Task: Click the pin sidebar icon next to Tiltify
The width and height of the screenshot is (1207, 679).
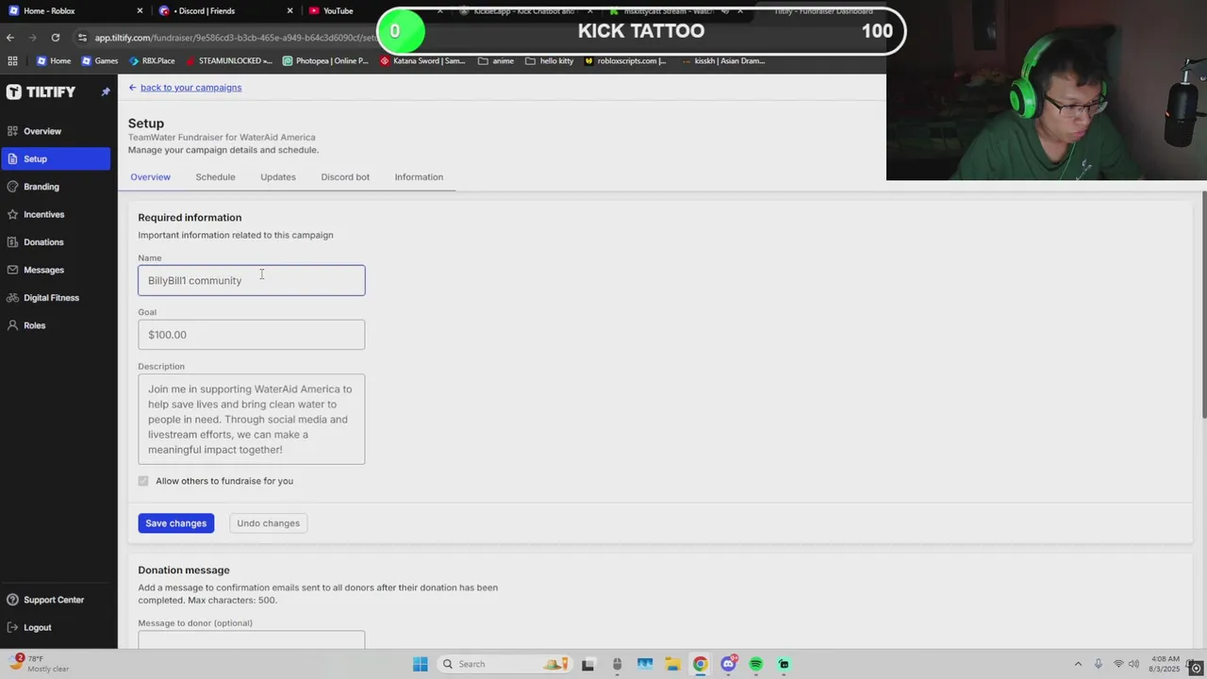Action: pos(106,91)
